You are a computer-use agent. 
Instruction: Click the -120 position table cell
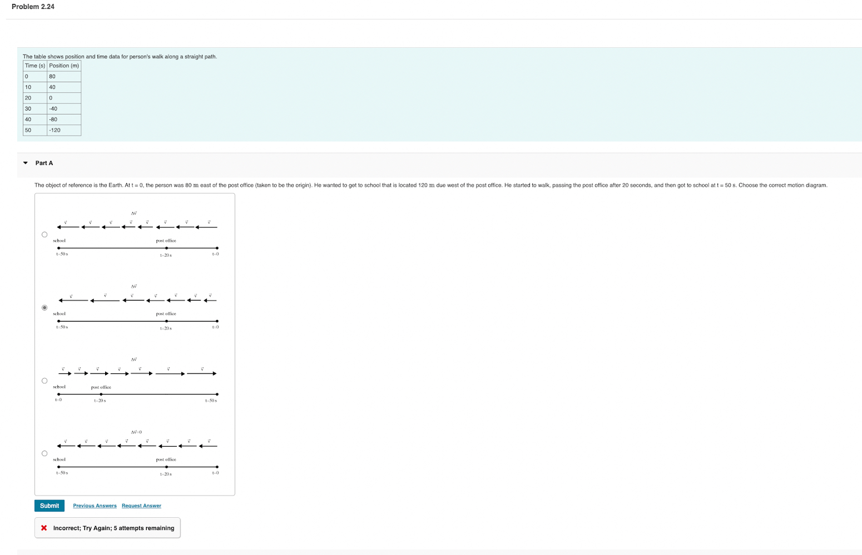[x=55, y=130]
